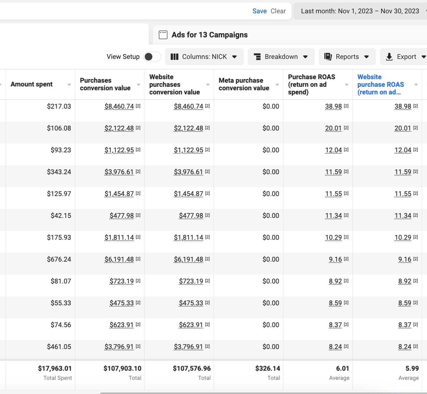Sort by Website purchase ROAS column header
The image size is (427, 394).
pos(380,85)
